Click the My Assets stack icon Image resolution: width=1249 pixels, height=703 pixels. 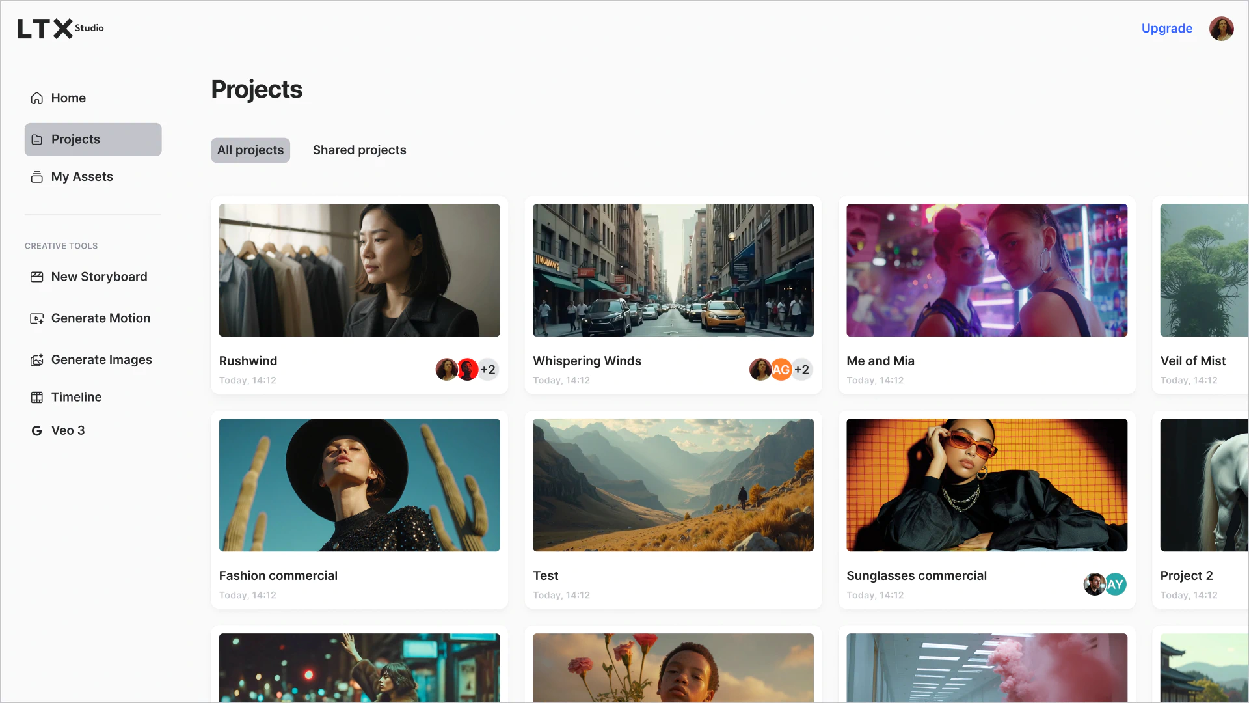coord(37,177)
